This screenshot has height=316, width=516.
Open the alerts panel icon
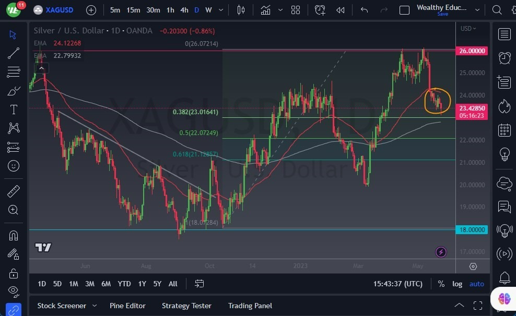click(504, 57)
